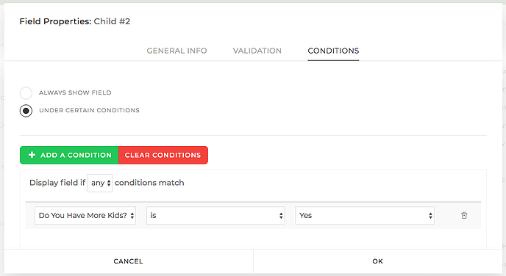This screenshot has height=276, width=506.
Task: Open the 'is' comparison dropdown
Action: pyautogui.click(x=215, y=216)
